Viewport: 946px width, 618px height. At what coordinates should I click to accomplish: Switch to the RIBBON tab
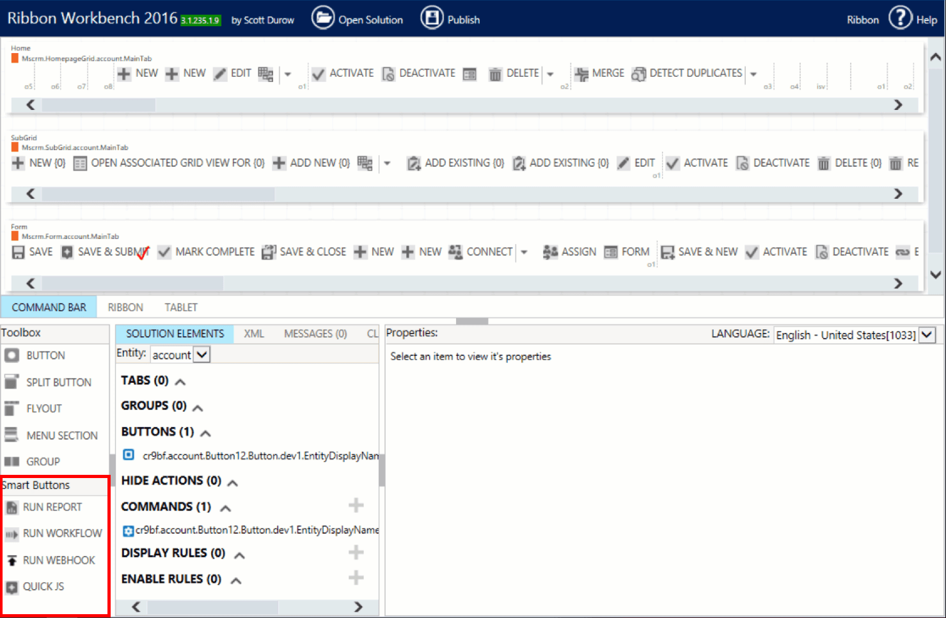pos(125,307)
